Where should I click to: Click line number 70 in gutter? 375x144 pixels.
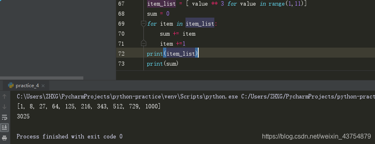coord(121,34)
